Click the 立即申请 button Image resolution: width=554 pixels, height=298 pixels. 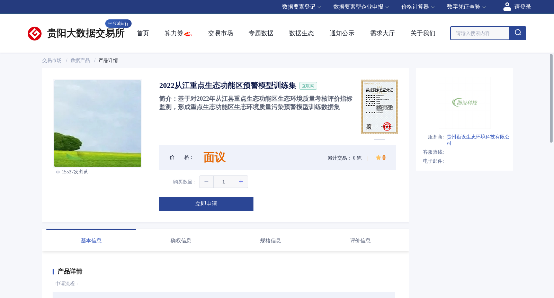(206, 204)
